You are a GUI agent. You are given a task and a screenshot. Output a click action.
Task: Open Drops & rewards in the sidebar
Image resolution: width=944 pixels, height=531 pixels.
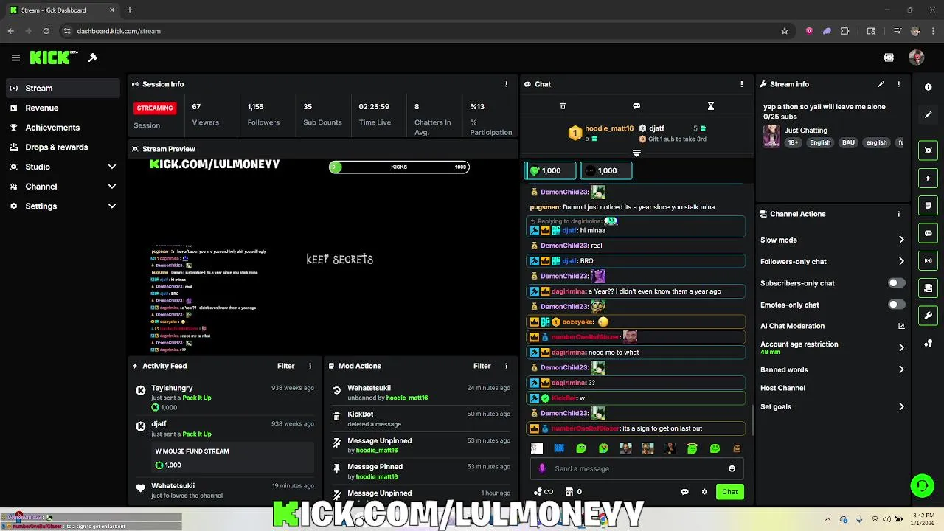click(63, 147)
